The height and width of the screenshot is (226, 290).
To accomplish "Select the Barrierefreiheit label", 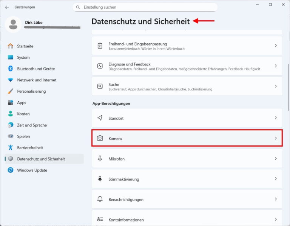I will point(30,148).
